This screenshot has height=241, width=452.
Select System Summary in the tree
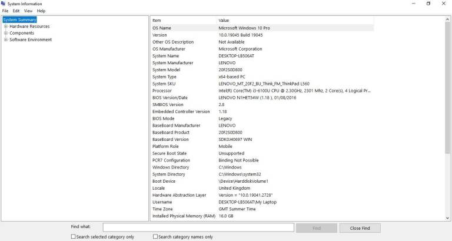tap(19, 19)
